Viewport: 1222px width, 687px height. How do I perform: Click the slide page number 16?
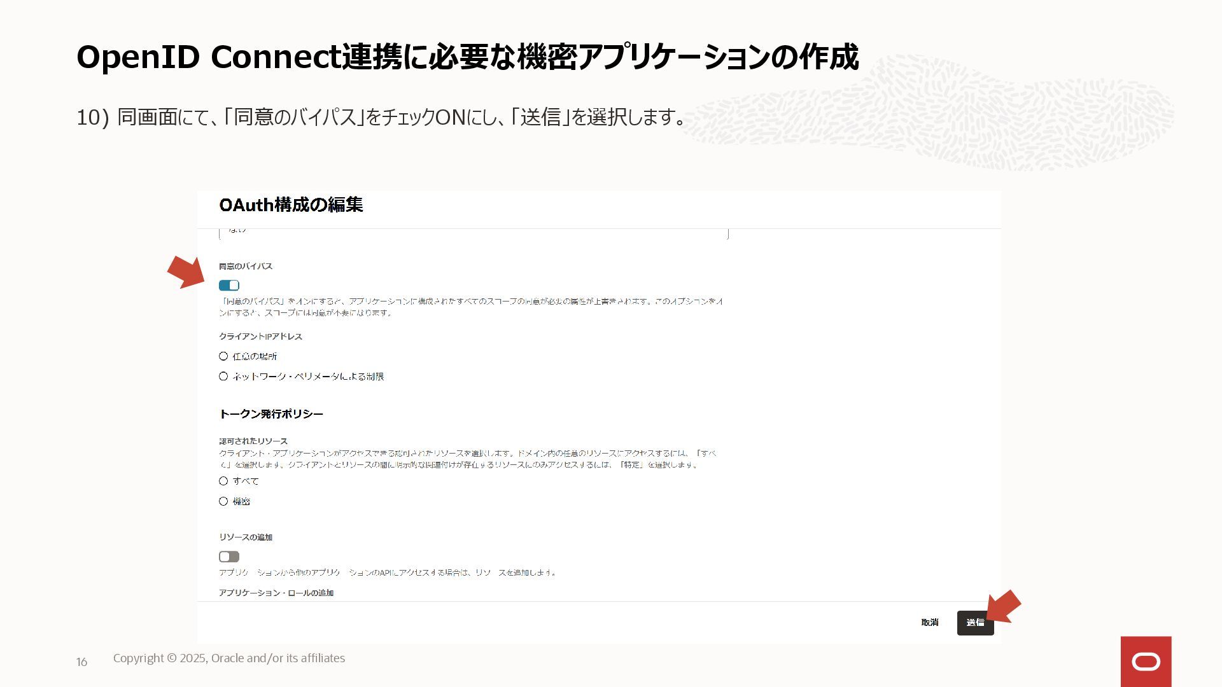coord(81,662)
